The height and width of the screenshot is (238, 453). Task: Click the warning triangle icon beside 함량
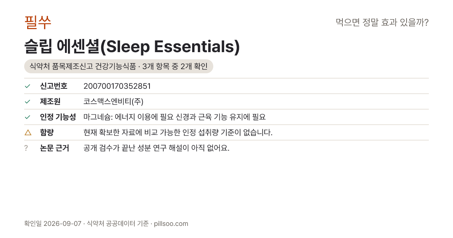pos(28,133)
